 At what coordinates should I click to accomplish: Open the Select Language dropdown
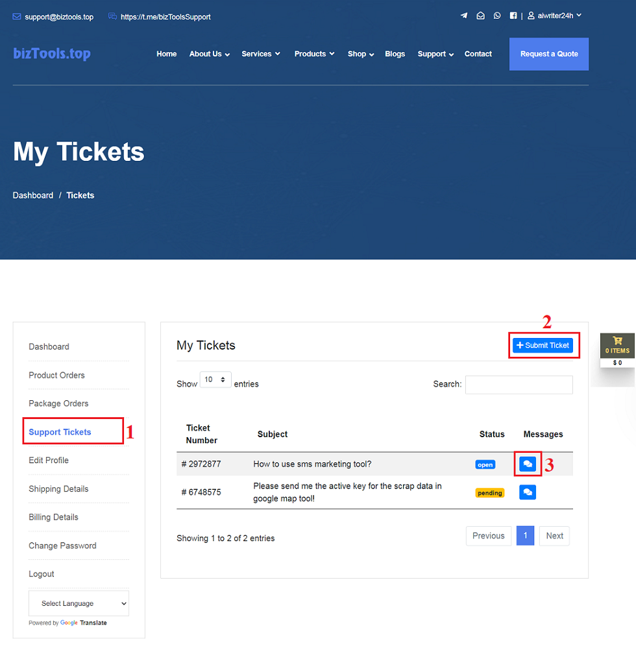(x=79, y=603)
